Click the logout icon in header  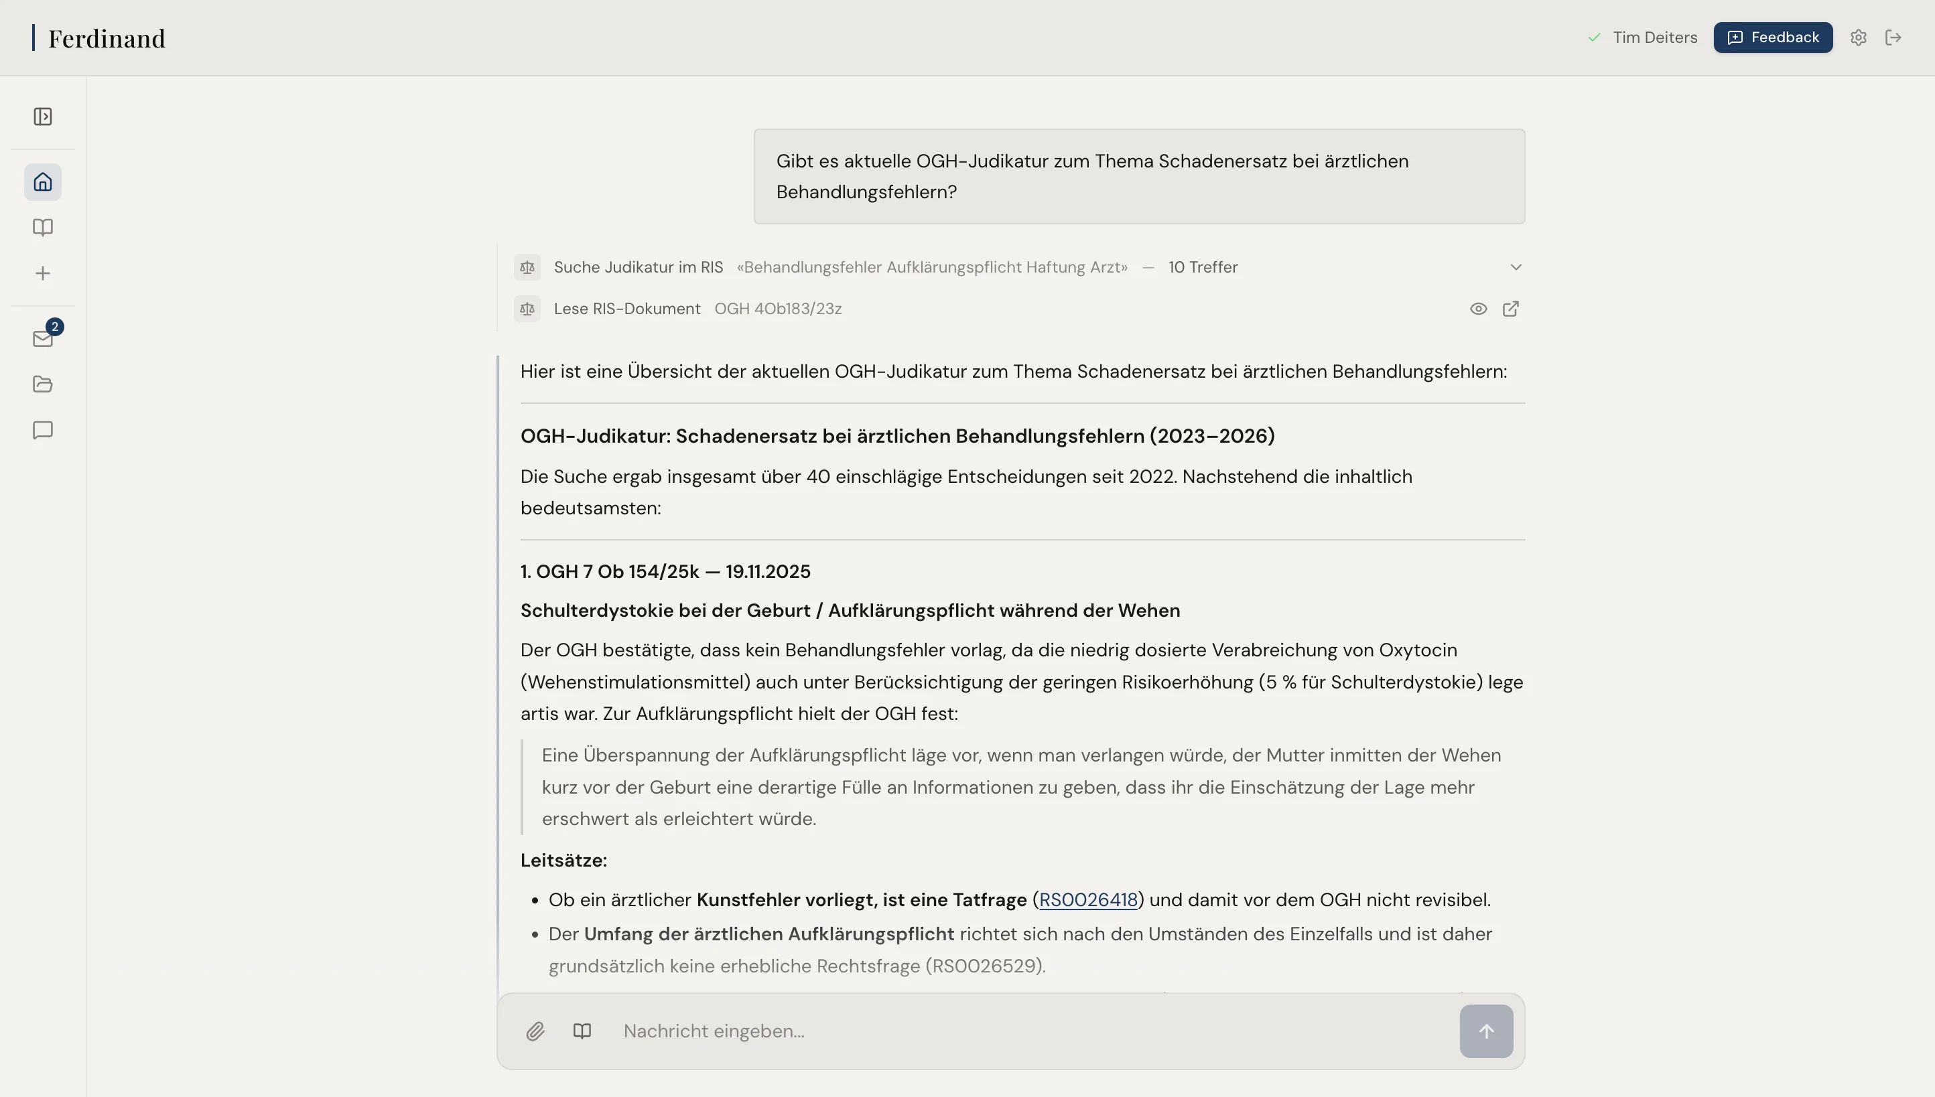tap(1893, 38)
